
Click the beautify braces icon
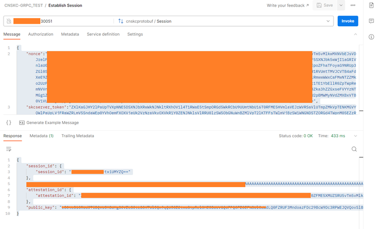point(9,123)
